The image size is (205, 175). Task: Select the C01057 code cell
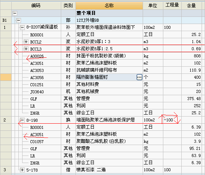tap(37, 142)
